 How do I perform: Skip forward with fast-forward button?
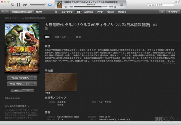click(x=25, y=5)
